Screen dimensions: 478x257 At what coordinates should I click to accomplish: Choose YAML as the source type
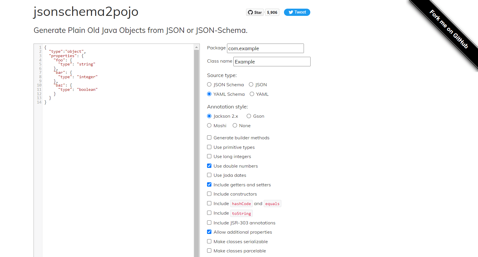click(252, 94)
